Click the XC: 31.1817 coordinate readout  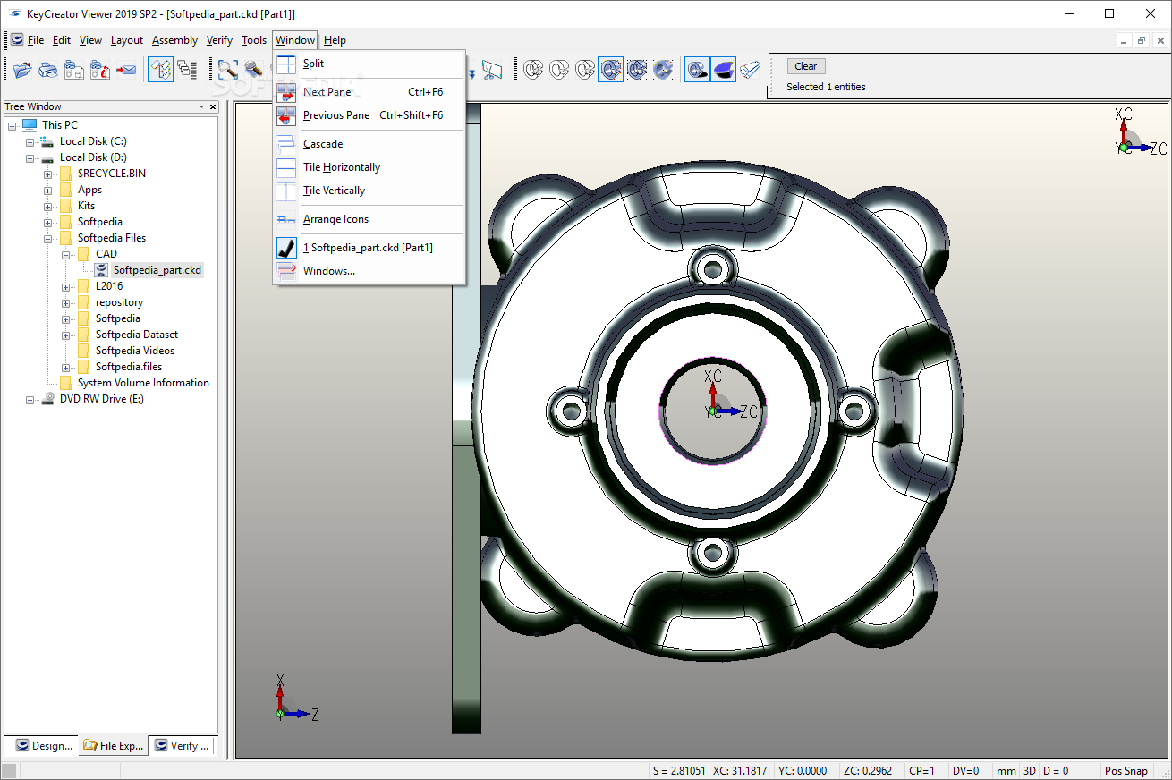point(741,771)
